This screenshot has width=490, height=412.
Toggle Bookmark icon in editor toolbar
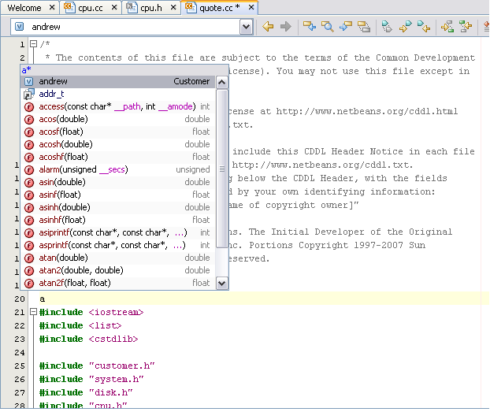(387, 27)
